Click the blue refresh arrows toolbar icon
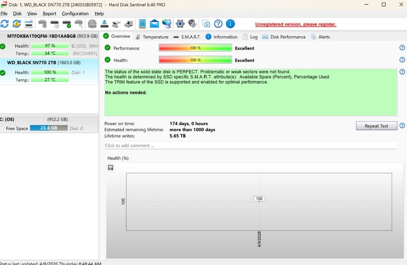The width and height of the screenshot is (407, 265). (4, 24)
